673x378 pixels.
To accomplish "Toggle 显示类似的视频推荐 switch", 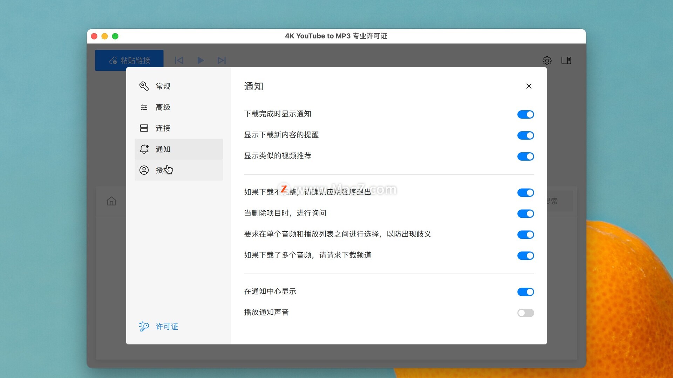I will [525, 156].
